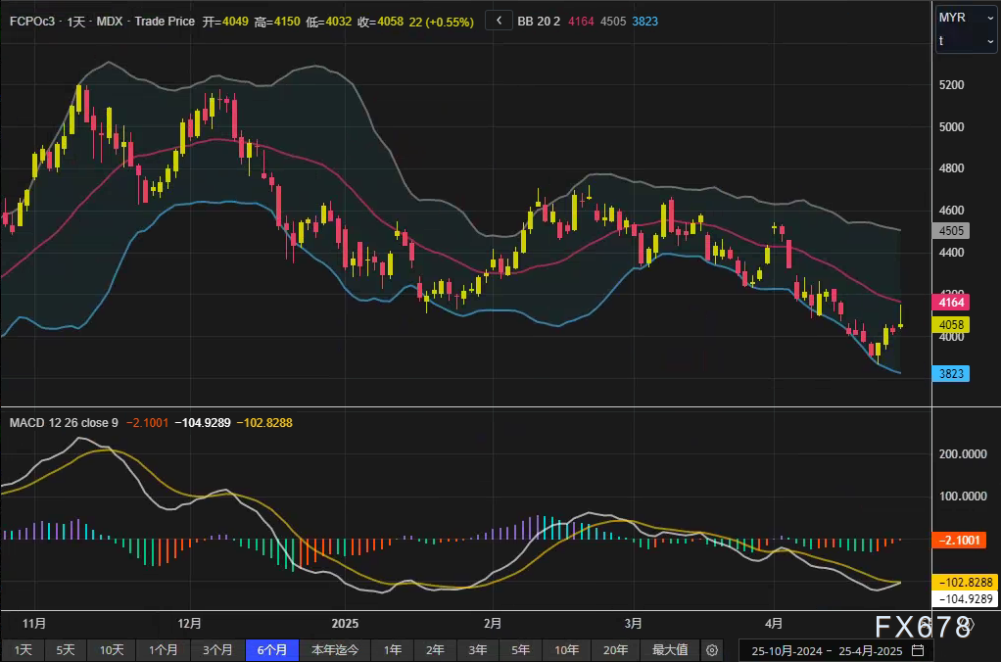
Task: Show the 最大值 full history range
Action: pyautogui.click(x=670, y=650)
